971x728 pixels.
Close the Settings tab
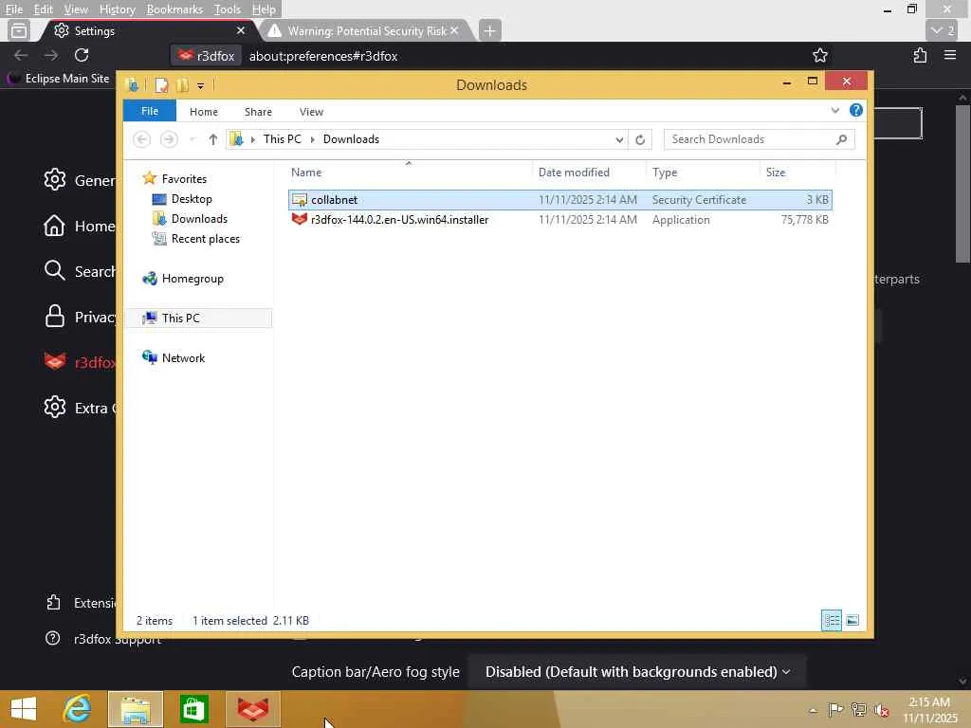[240, 30]
